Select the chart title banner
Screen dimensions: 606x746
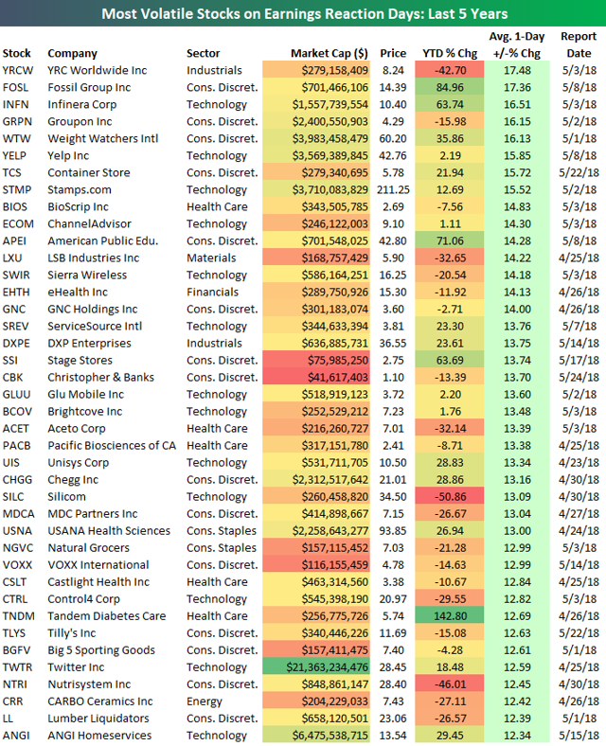tap(303, 13)
